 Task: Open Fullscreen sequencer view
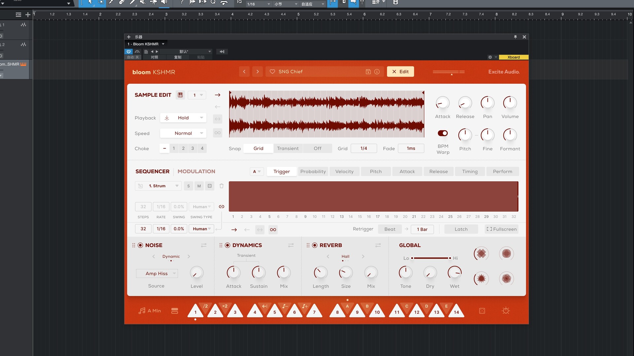click(x=502, y=229)
